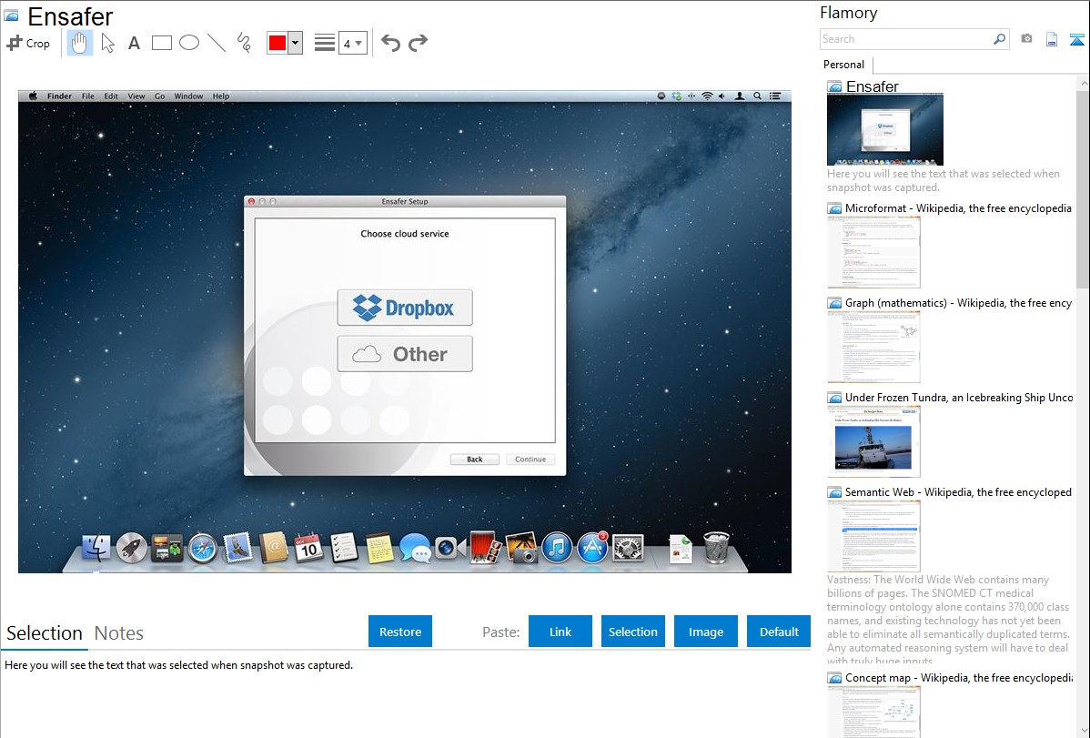This screenshot has height=738, width=1090.
Task: Click the camera capture snapshot icon
Action: point(1026,39)
